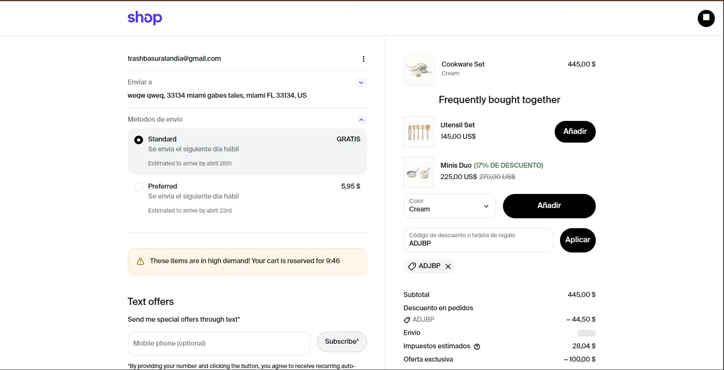This screenshot has height=370, width=724.
Task: Click the Minis Duo product image
Action: click(418, 172)
